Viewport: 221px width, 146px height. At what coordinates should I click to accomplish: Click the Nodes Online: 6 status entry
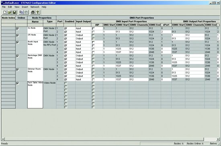[x=195, y=144]
